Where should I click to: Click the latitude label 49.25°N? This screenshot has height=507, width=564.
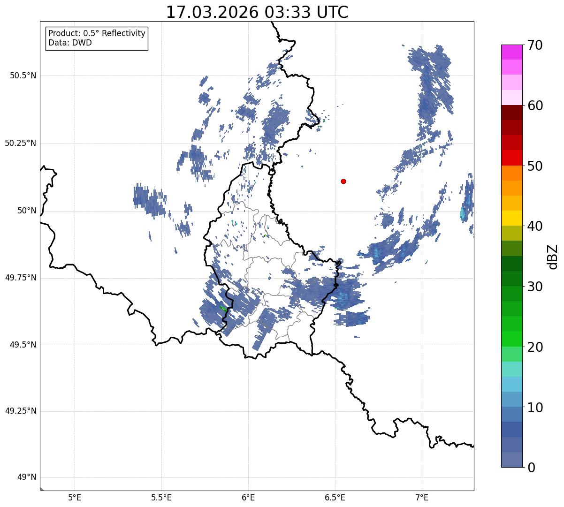[20, 411]
